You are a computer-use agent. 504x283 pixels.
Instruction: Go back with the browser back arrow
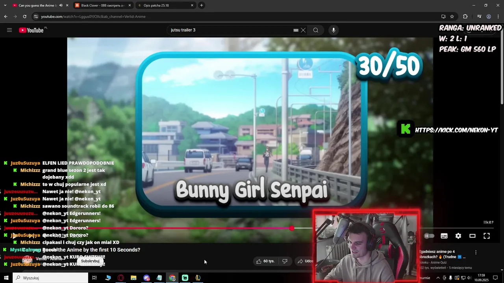[x=6, y=17]
